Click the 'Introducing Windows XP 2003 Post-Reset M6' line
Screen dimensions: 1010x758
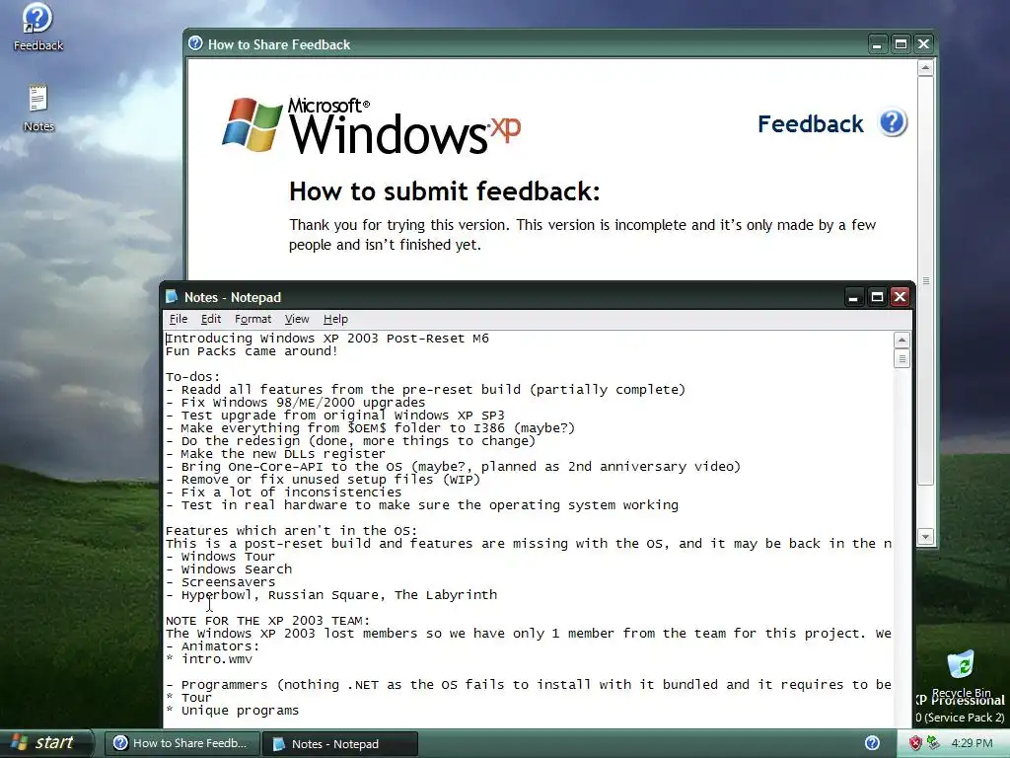tap(327, 339)
